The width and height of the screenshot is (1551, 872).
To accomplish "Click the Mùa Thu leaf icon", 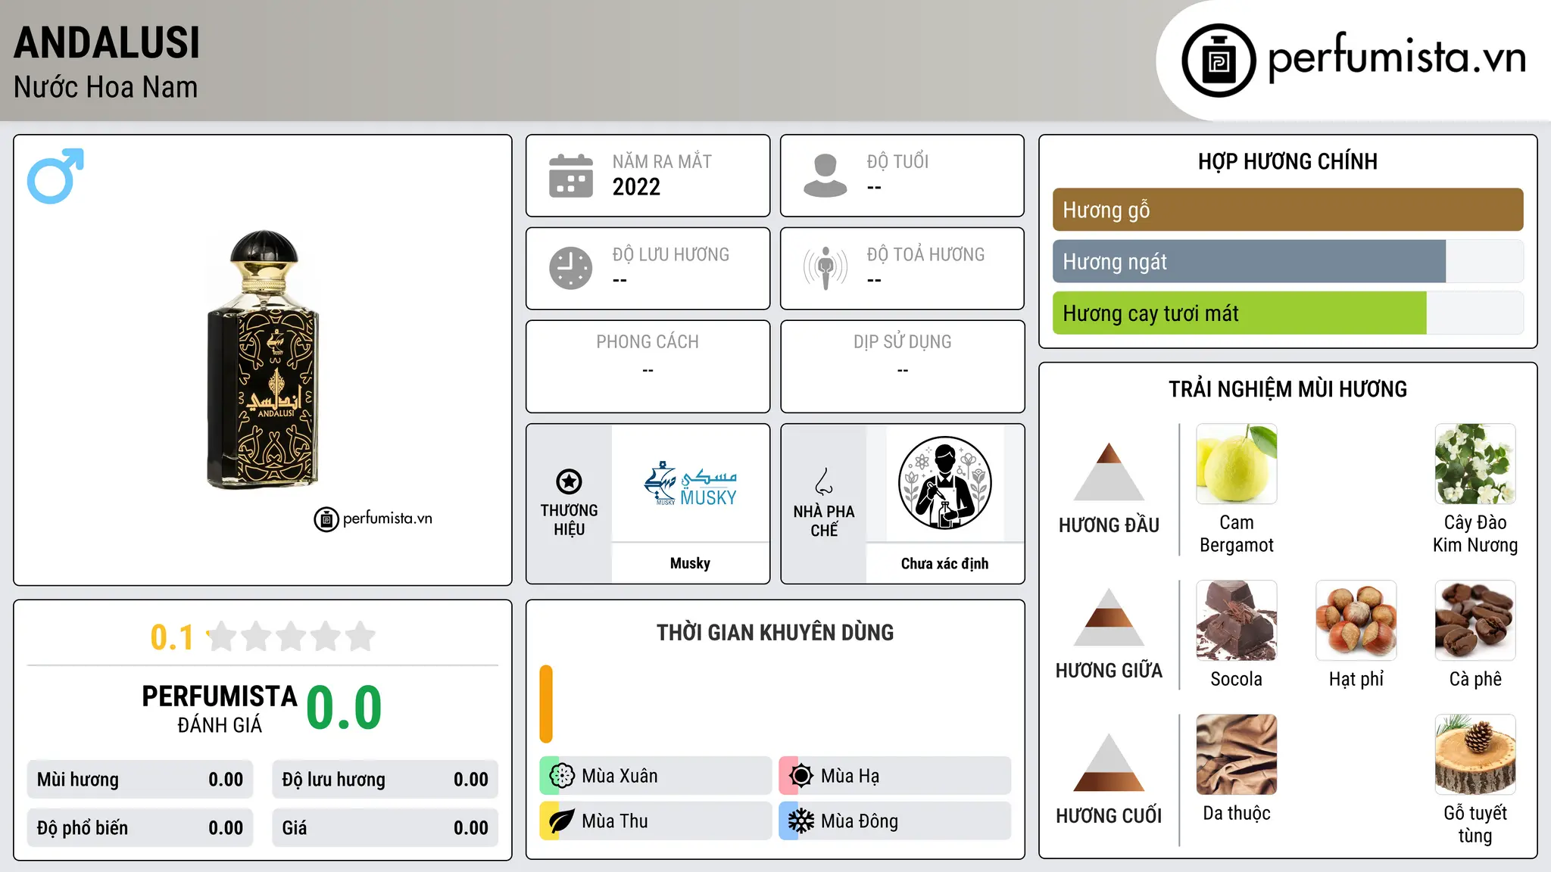I will point(562,821).
